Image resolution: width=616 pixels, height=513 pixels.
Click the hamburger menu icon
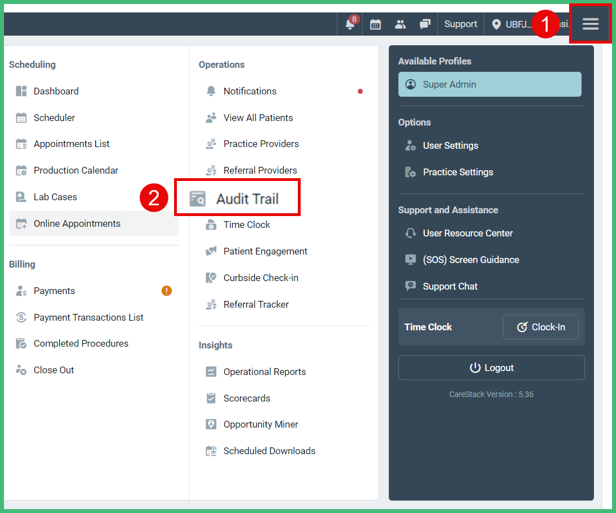(590, 24)
